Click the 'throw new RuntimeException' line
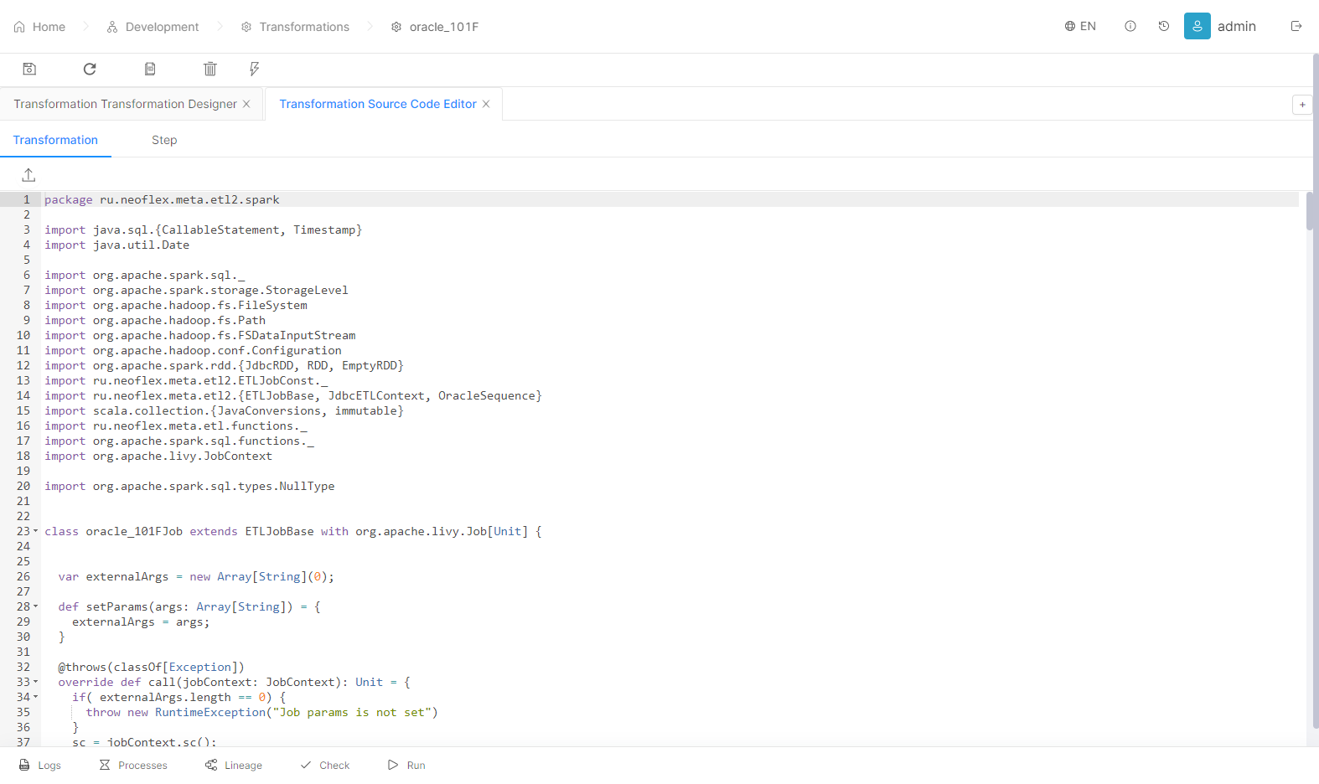Viewport: 1319px width, 784px height. [x=262, y=712]
